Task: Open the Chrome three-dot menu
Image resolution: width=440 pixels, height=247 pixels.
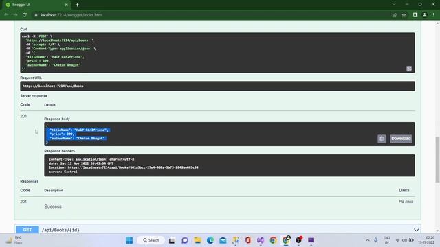Action: pyautogui.click(x=434, y=15)
